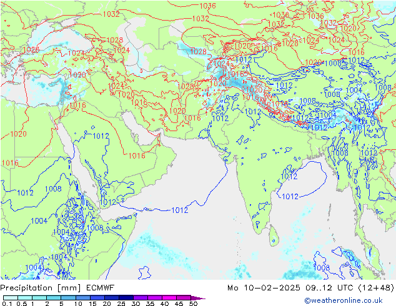The width and height of the screenshot is (396, 306).
Task: Click the '1012' label inside Bay of Bengal contour
Action: [290, 196]
